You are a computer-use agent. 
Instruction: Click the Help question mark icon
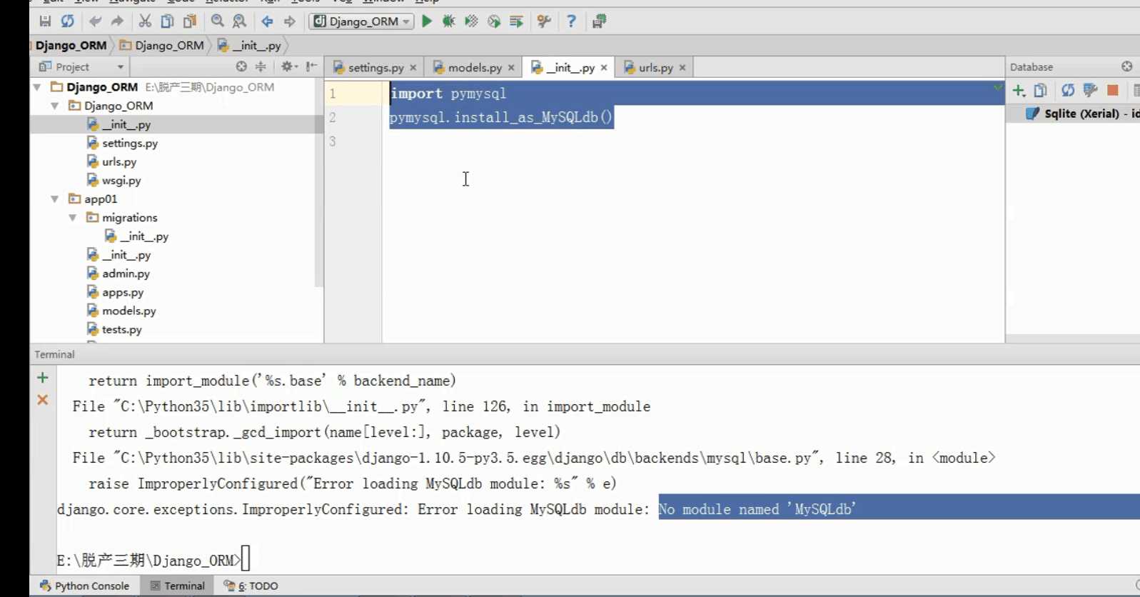571,21
